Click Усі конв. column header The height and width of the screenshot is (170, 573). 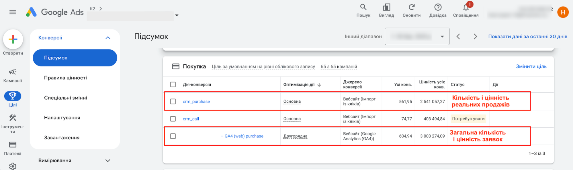click(x=403, y=85)
